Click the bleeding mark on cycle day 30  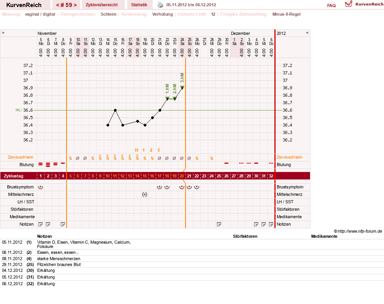(256, 163)
